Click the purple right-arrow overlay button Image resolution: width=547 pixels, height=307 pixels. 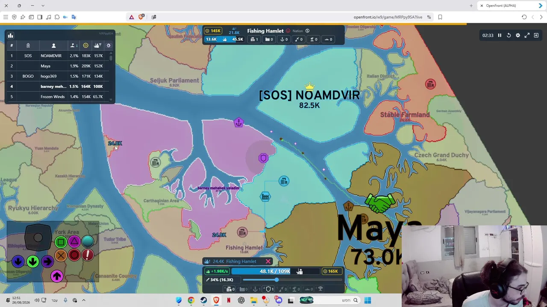pyautogui.click(x=47, y=261)
